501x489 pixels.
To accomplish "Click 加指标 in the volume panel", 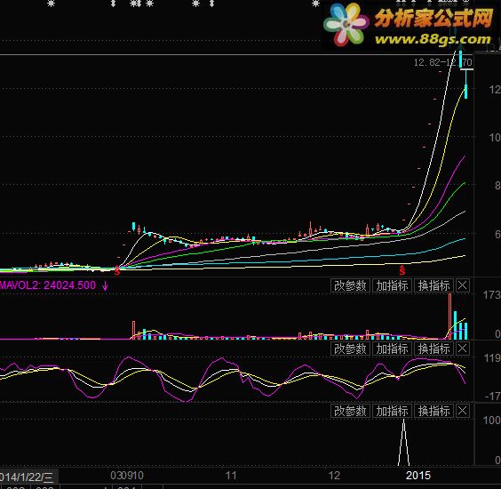I will 392,285.
